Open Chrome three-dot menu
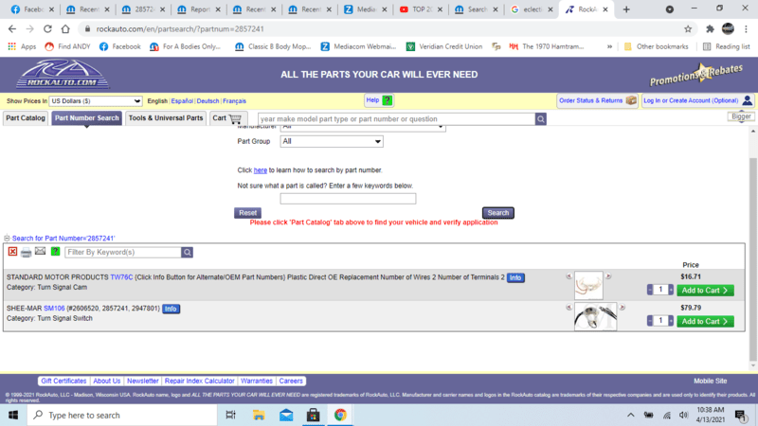 click(x=746, y=29)
